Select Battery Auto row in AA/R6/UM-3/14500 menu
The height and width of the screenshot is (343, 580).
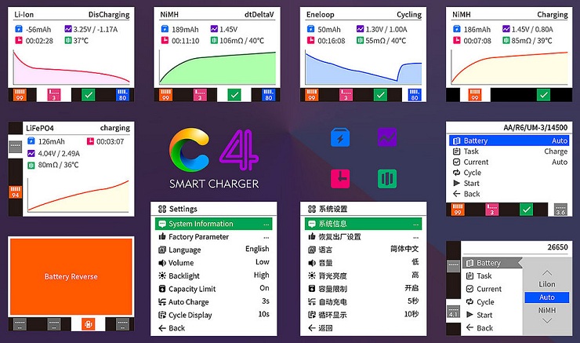tap(509, 140)
